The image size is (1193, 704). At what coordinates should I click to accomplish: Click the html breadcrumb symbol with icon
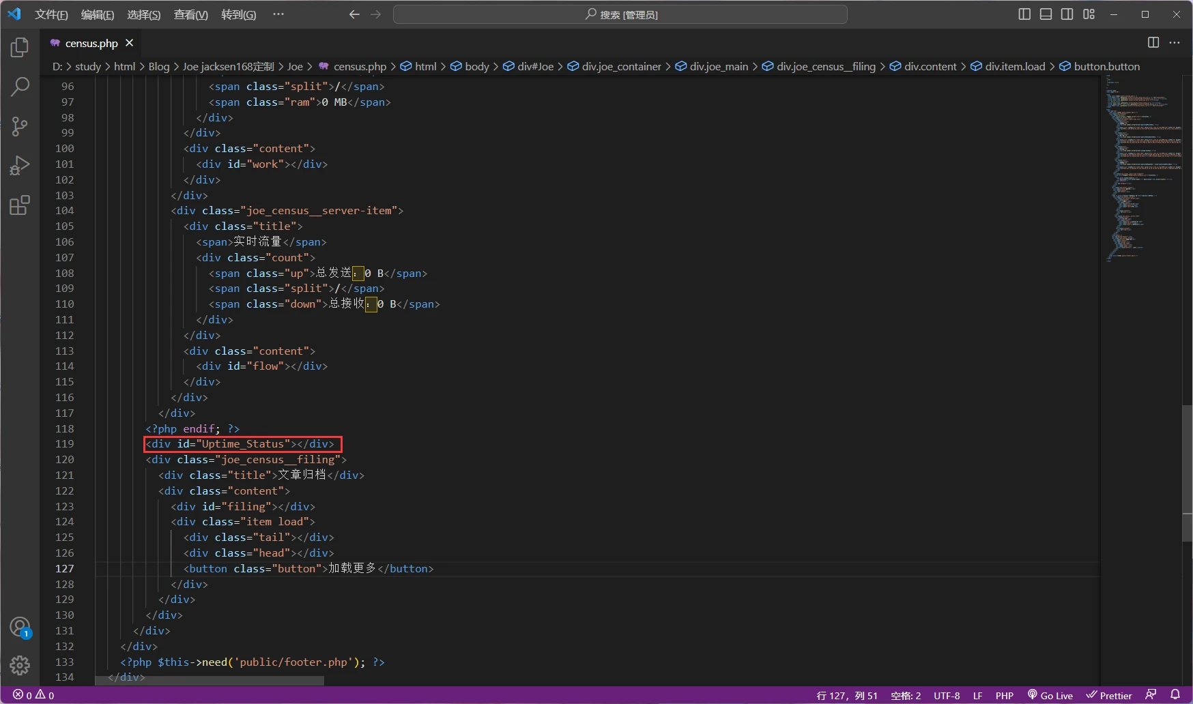coord(418,66)
